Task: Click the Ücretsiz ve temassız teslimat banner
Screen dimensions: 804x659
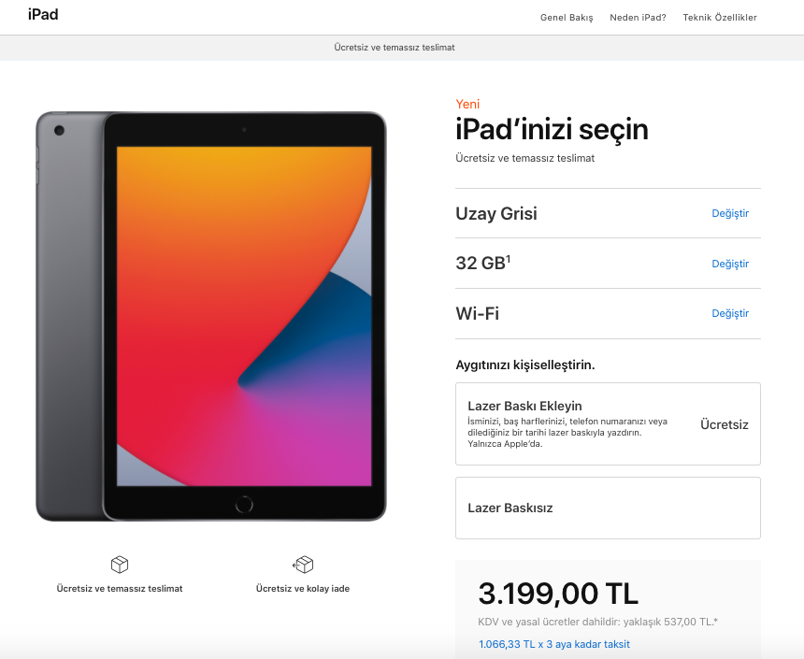Action: 395,47
